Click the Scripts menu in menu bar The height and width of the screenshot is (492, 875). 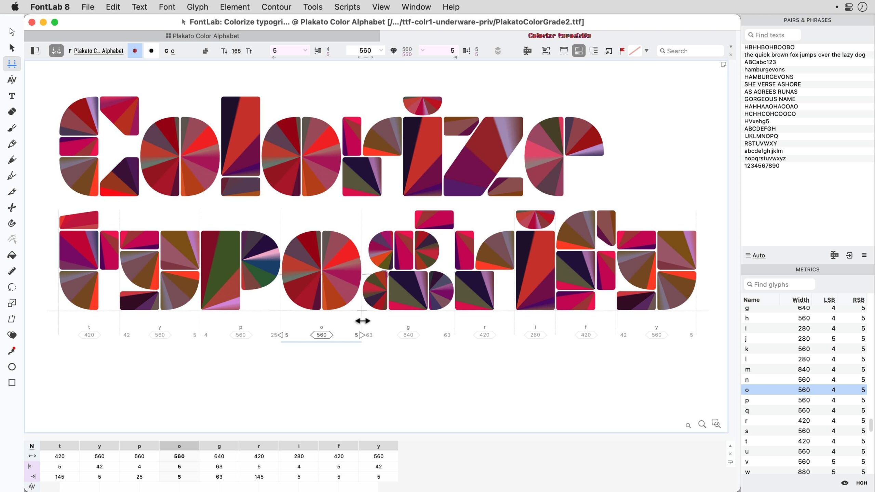point(347,6)
